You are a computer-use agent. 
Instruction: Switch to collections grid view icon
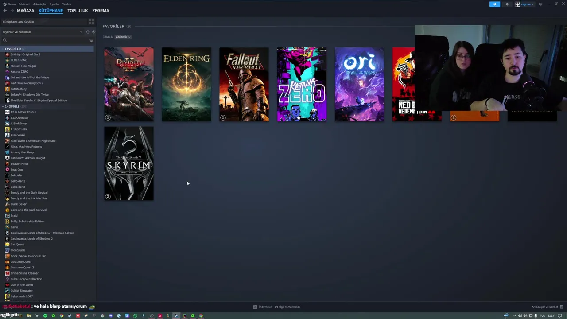(x=91, y=22)
